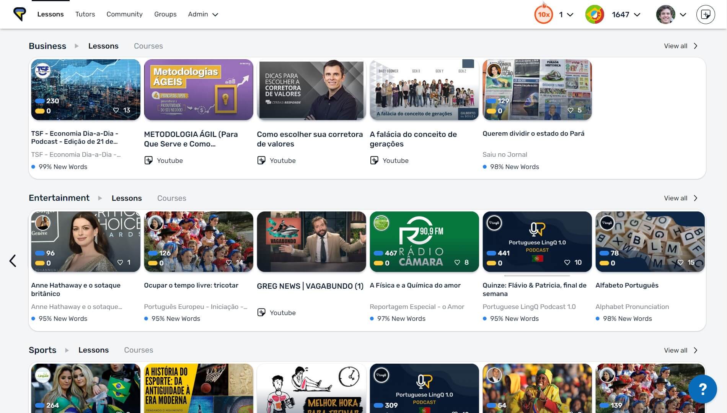Click sharer avatar on Anne Hathaway card
The image size is (727, 413).
tap(42, 223)
